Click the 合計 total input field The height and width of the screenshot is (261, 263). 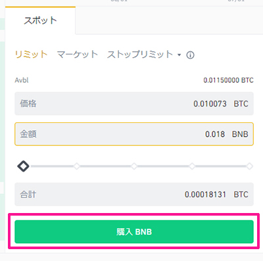(x=134, y=195)
